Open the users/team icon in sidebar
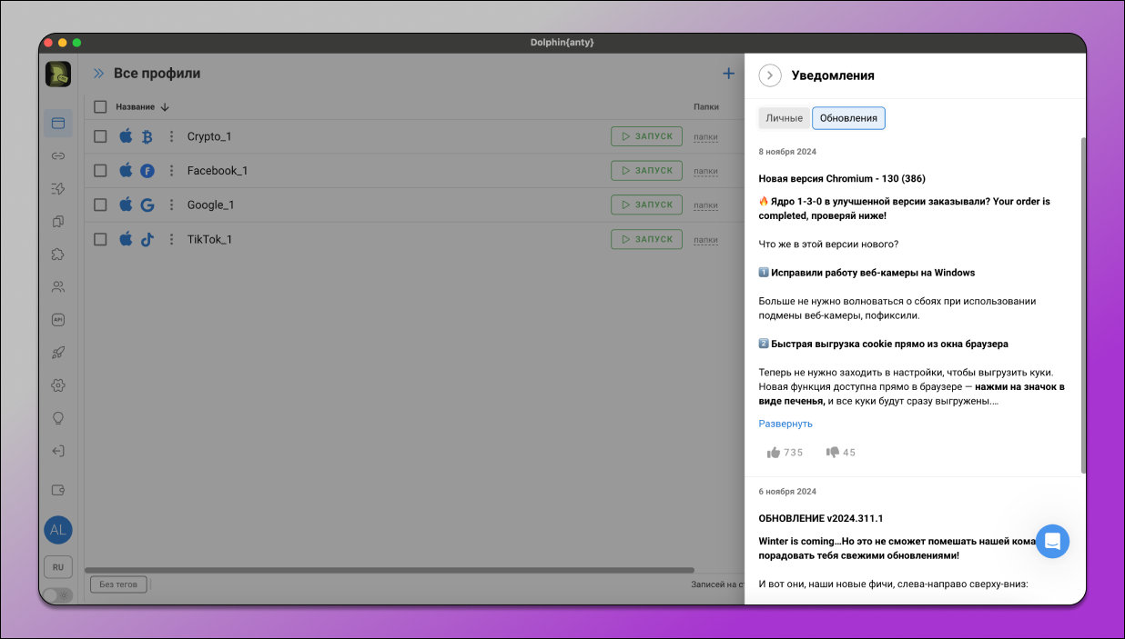This screenshot has height=639, width=1125. coord(58,287)
